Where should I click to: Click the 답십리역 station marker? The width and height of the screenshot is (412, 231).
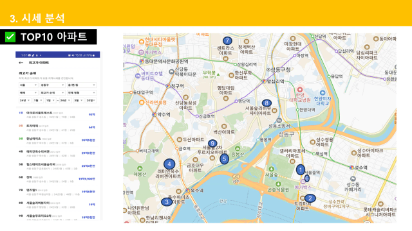pos(336,51)
